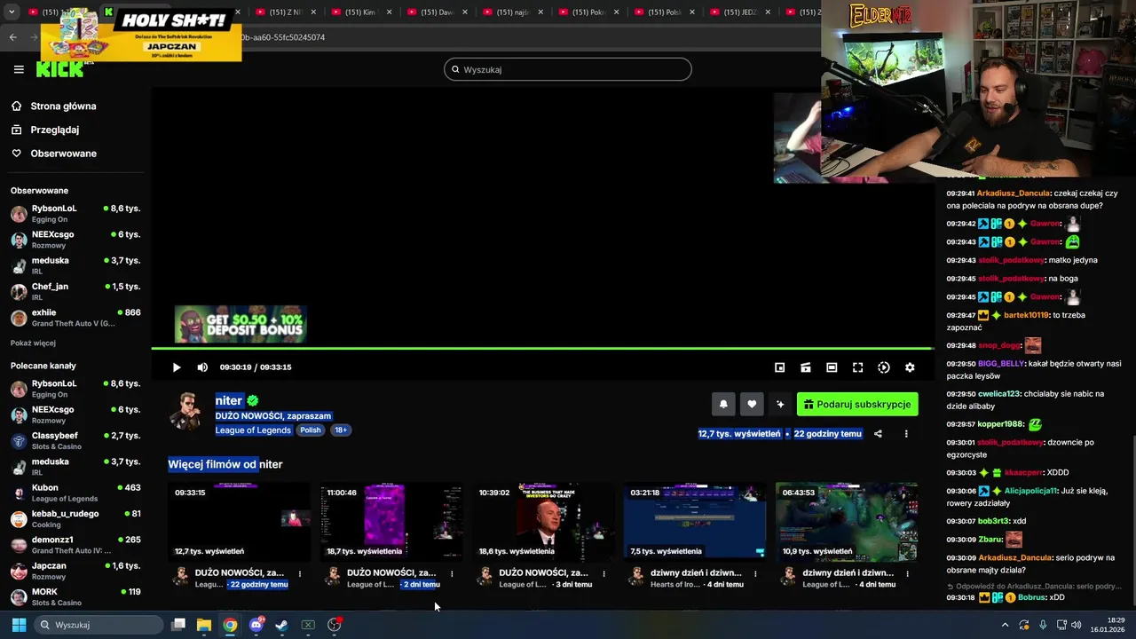This screenshot has width=1136, height=639.
Task: Open kebab_u_rudego channel
Action: point(75,518)
